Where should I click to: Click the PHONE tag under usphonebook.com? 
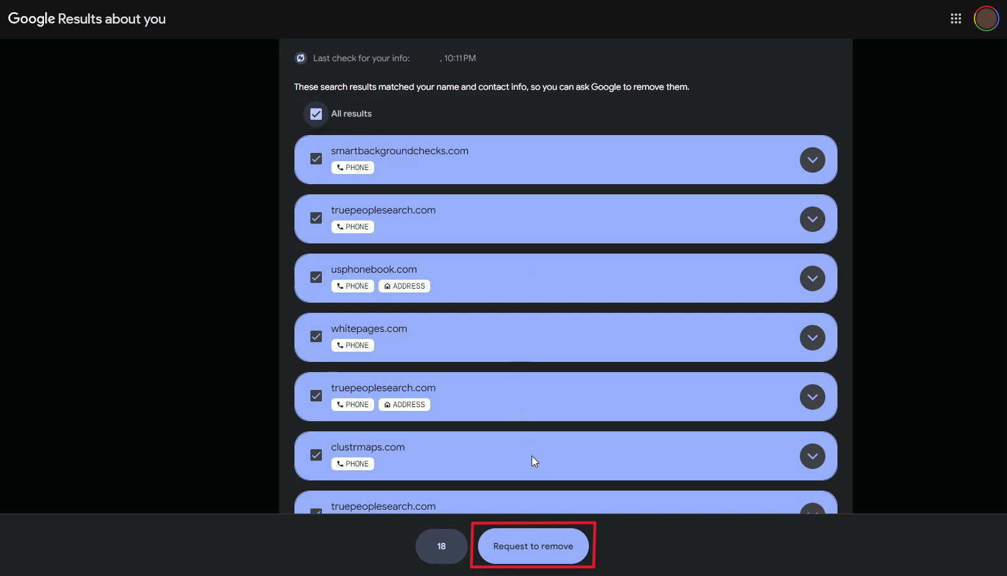click(352, 286)
